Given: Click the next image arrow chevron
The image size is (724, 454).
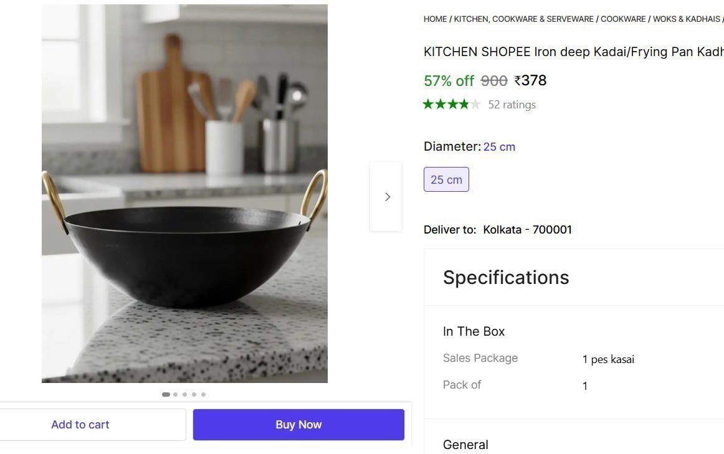Looking at the screenshot, I should (x=386, y=197).
